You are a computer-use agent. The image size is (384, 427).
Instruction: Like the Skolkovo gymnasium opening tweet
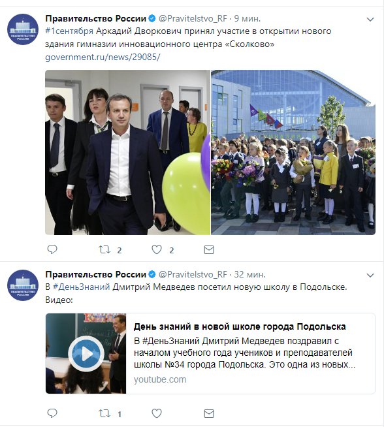point(157,249)
